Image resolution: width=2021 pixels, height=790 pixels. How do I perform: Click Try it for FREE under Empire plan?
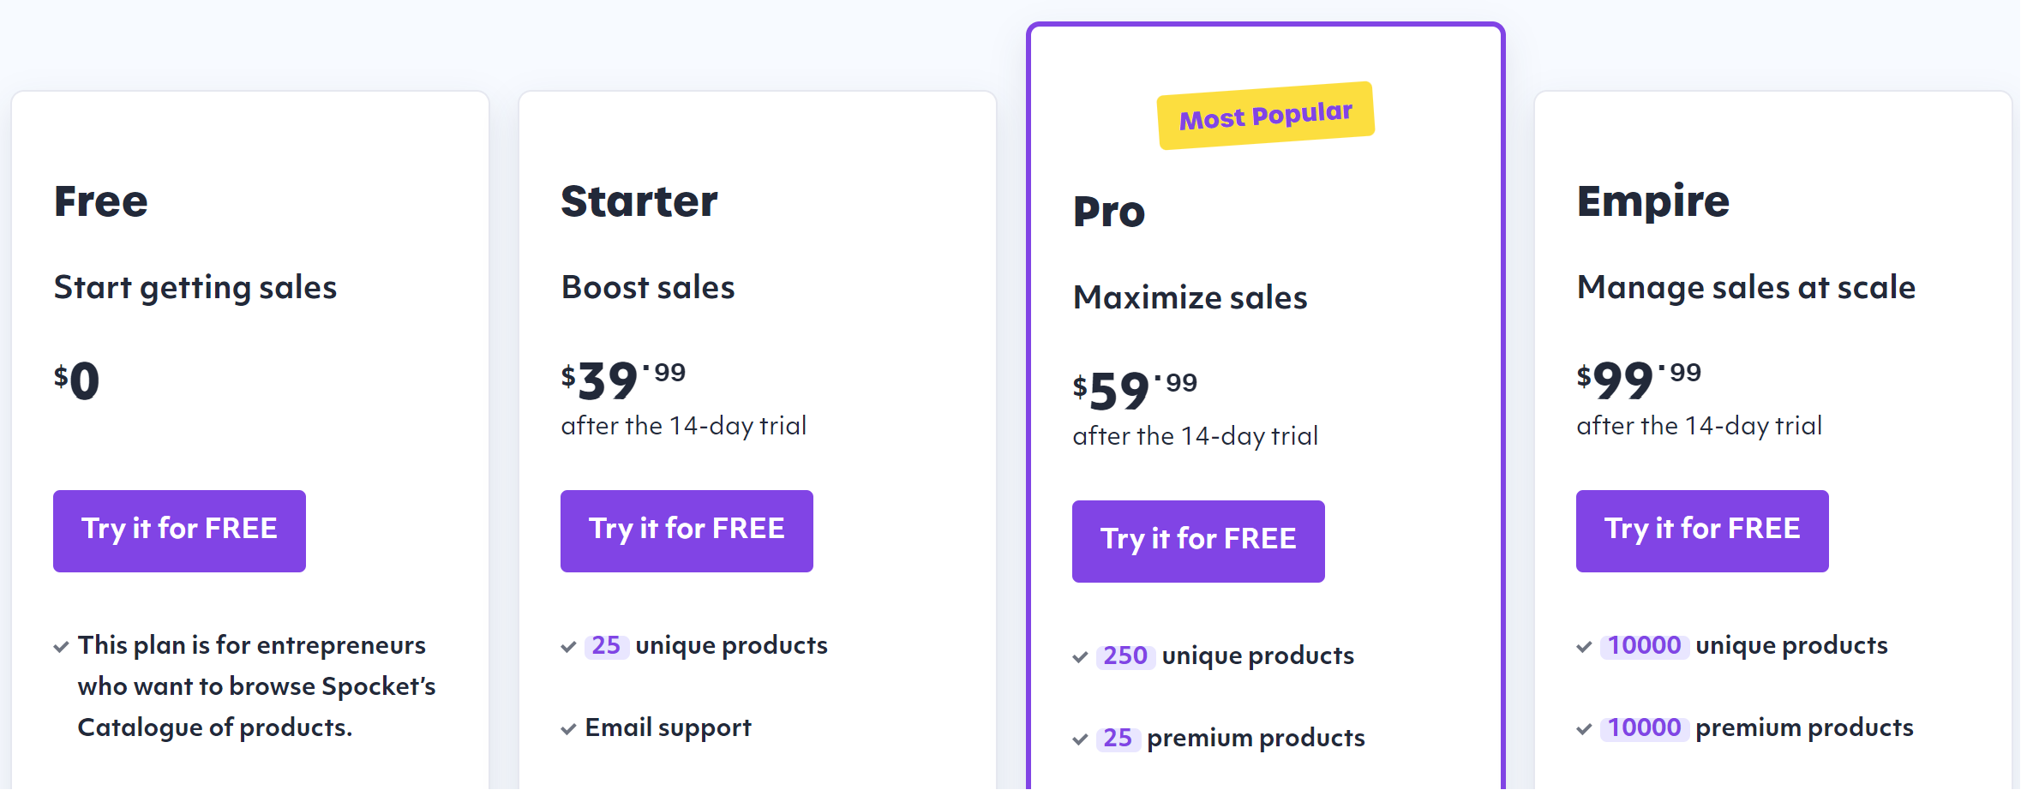click(1702, 530)
